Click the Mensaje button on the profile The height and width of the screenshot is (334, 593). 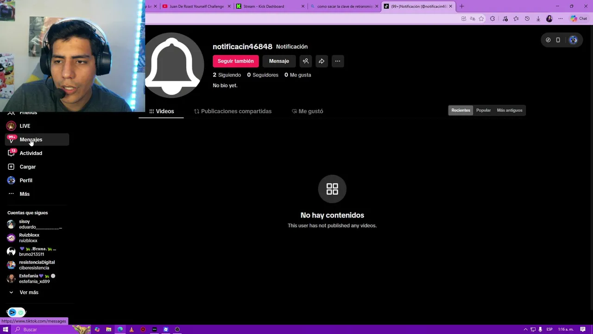(279, 61)
